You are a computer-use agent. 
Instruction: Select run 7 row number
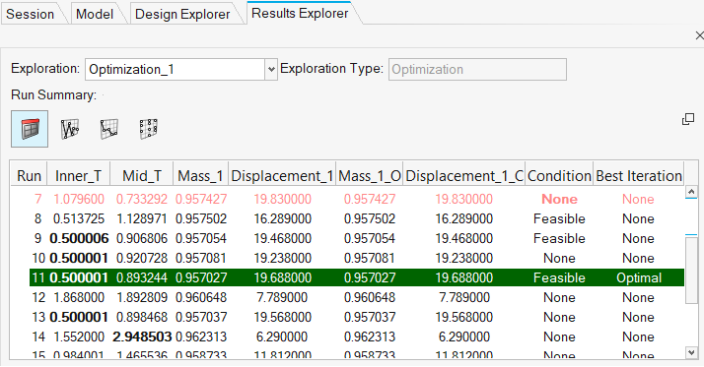click(x=38, y=199)
